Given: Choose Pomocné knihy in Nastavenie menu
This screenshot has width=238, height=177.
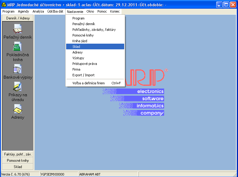Looking at the screenshot, I should (95, 35).
